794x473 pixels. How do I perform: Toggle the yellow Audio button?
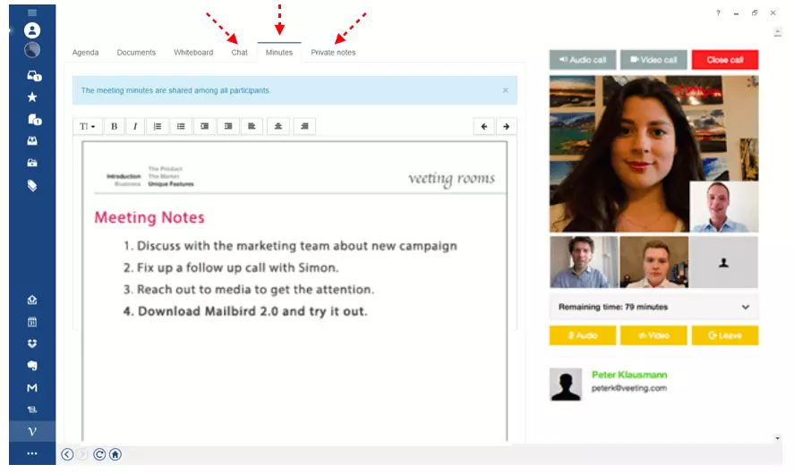click(583, 335)
